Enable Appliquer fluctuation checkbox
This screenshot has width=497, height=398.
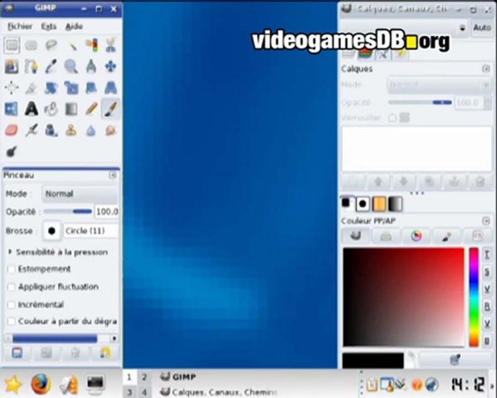coord(12,287)
